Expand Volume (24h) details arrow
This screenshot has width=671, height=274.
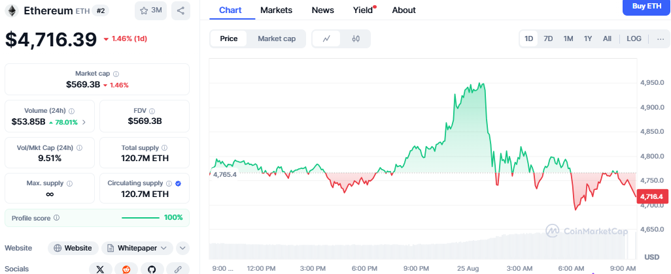point(84,122)
